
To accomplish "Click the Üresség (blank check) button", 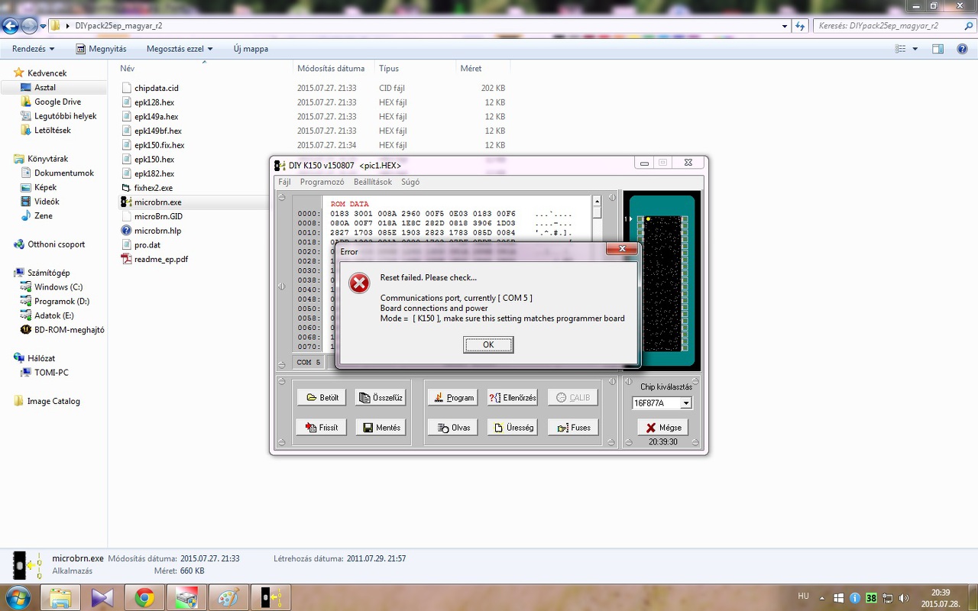I will pos(513,427).
